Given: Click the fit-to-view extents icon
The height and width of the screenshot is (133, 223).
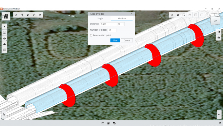Looking at the screenshot, I should [x=184, y=15].
